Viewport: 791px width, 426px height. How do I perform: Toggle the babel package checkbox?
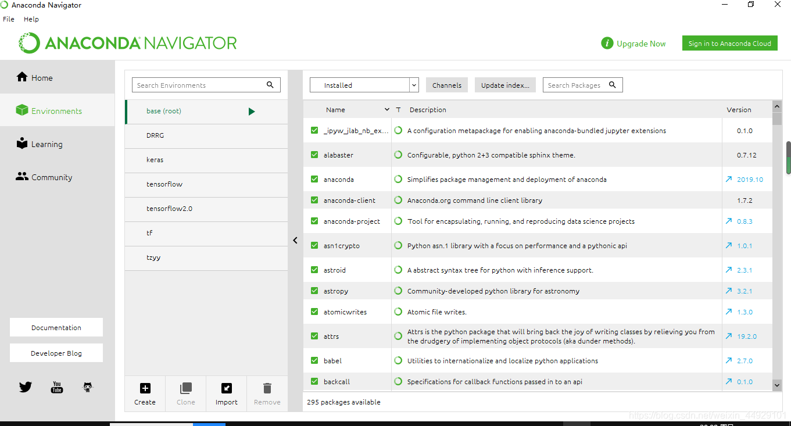(x=314, y=361)
